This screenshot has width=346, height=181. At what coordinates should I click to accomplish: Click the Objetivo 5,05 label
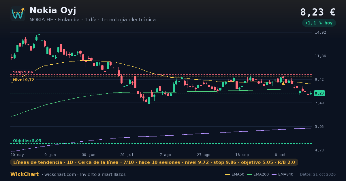click(x=27, y=141)
